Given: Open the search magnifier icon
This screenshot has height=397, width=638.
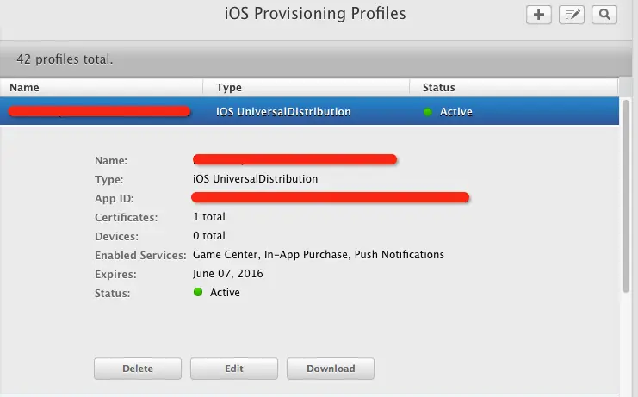Looking at the screenshot, I should point(604,15).
